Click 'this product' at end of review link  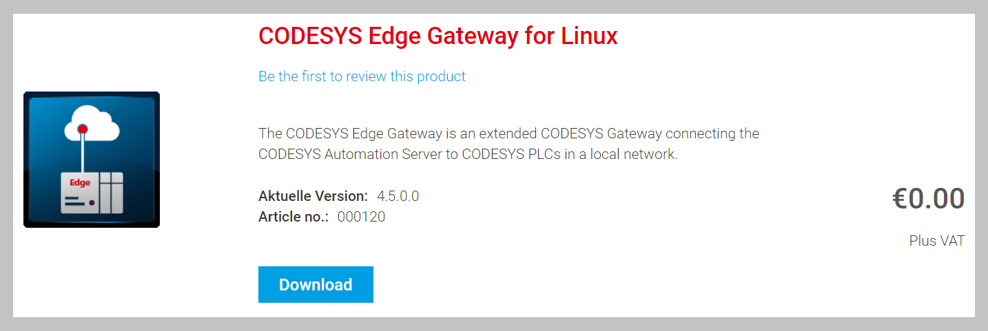click(x=428, y=76)
